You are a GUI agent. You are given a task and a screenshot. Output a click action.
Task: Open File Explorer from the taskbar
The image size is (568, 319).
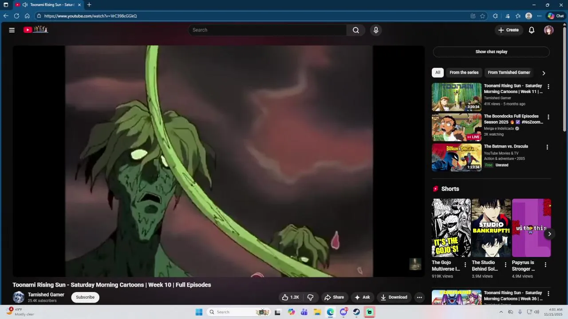pyautogui.click(x=317, y=312)
